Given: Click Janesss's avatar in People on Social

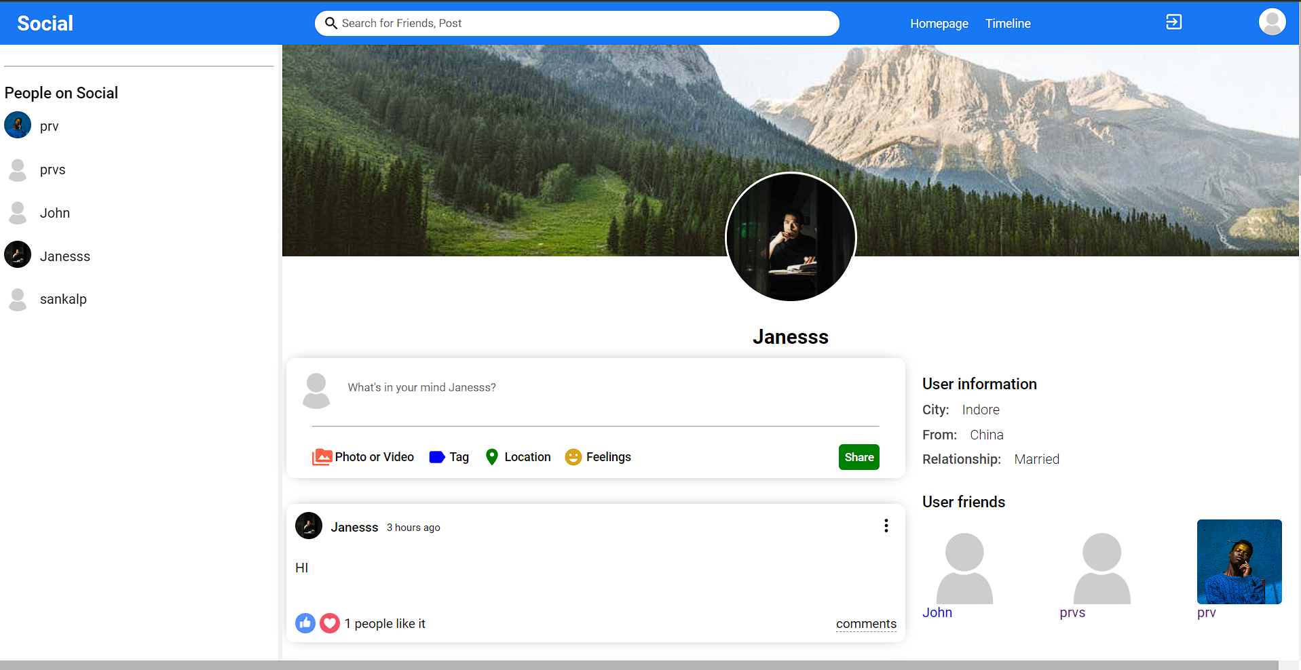Looking at the screenshot, I should click(x=18, y=255).
